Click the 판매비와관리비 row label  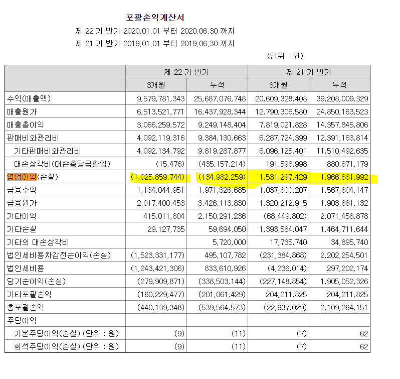tap(33, 138)
